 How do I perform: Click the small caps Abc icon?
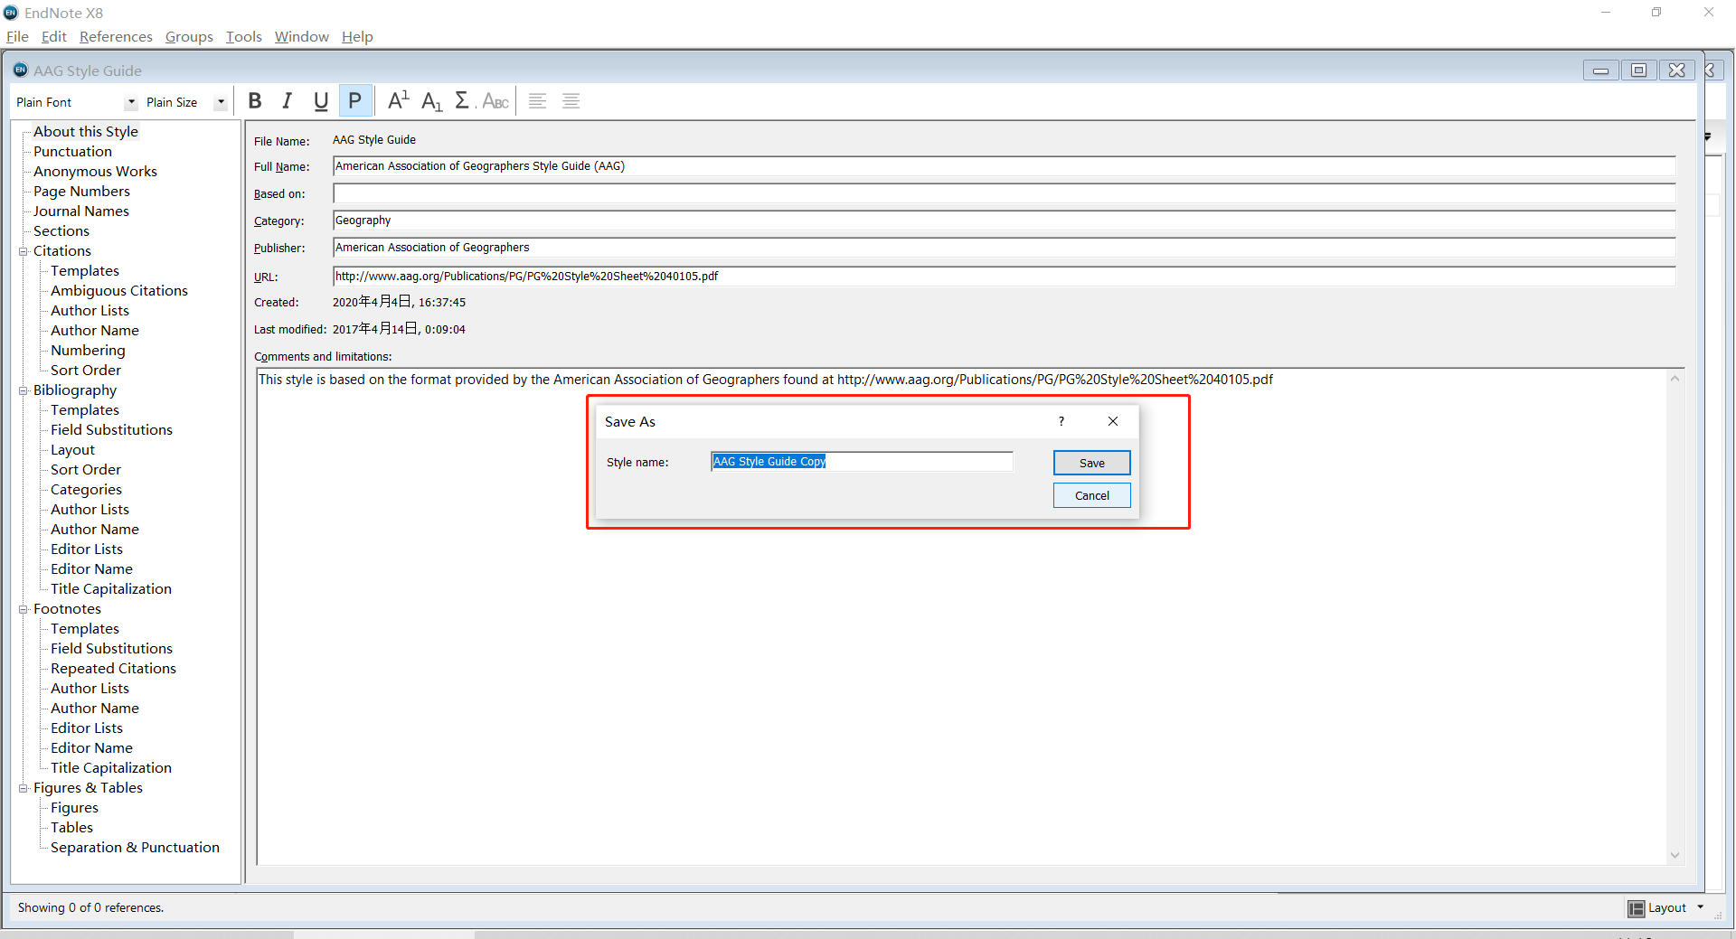point(495,101)
